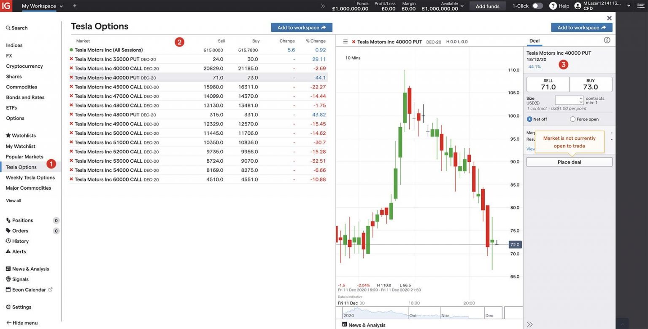
Task: Expand the My Workspace dropdown
Action: (60, 6)
